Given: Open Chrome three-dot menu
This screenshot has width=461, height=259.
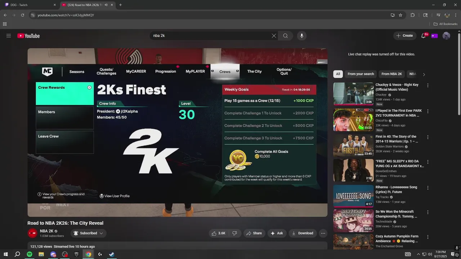Looking at the screenshot, I should (x=455, y=15).
